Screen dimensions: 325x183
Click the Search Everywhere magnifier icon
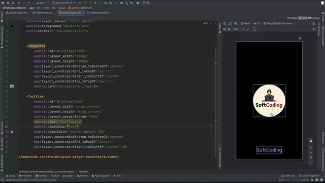[148, 3]
